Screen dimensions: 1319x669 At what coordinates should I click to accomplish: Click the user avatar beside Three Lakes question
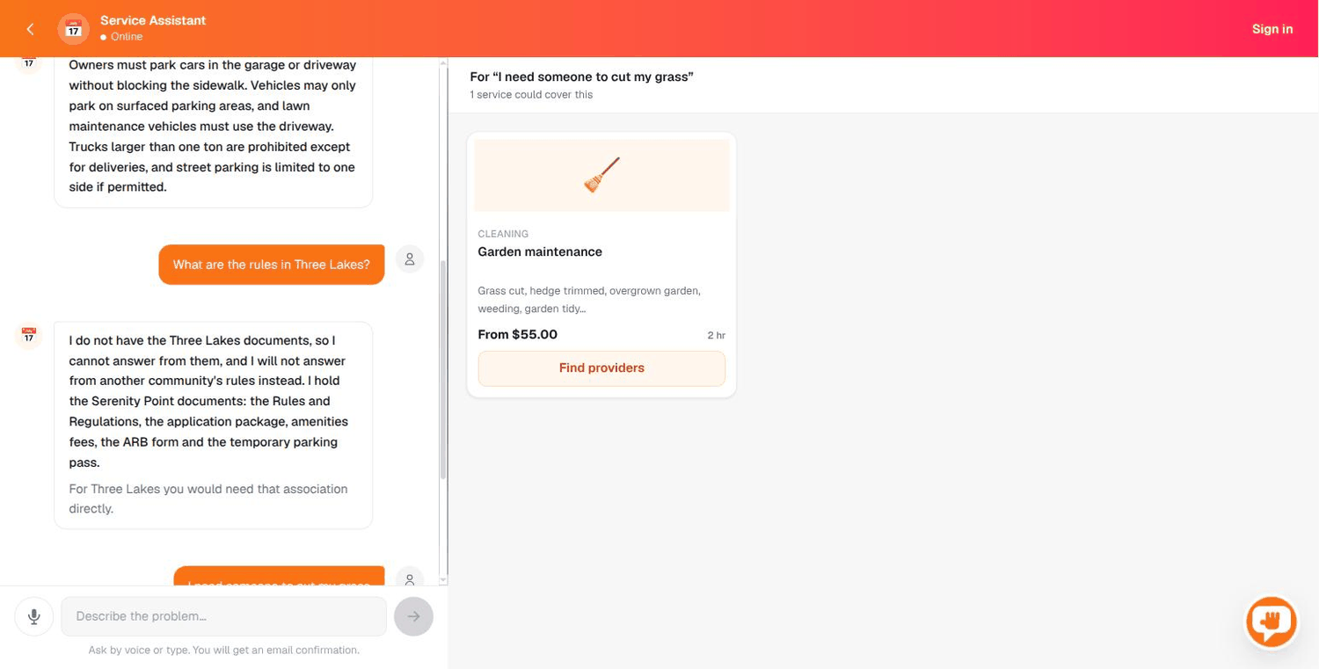(410, 259)
